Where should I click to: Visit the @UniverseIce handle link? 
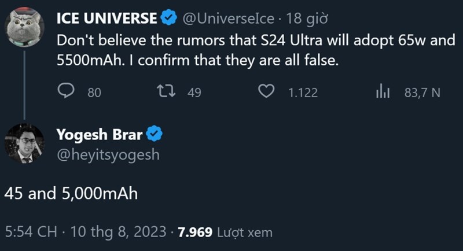pos(228,19)
